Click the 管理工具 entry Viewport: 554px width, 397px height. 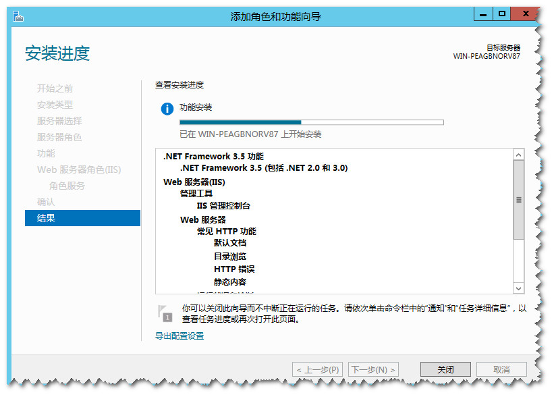[196, 193]
